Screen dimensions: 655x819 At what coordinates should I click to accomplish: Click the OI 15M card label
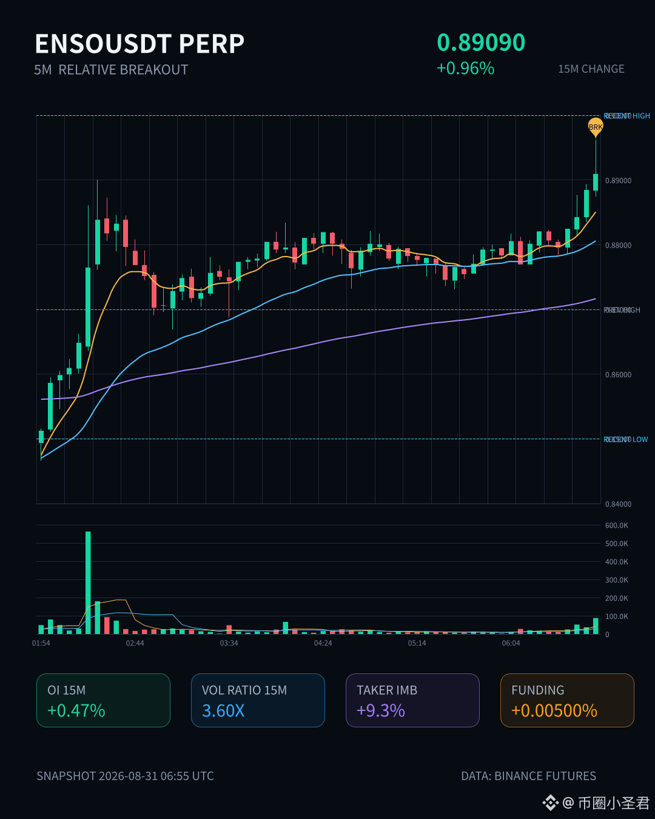pyautogui.click(x=67, y=690)
